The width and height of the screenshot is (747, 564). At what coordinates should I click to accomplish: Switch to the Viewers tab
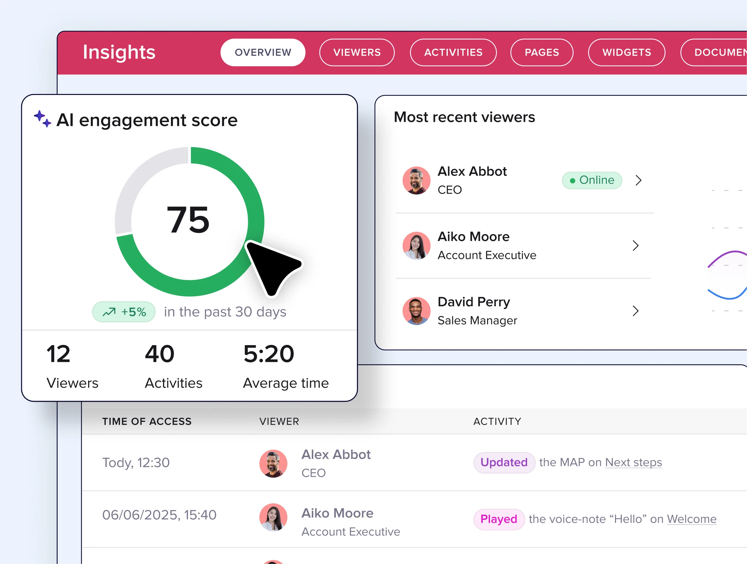point(357,52)
